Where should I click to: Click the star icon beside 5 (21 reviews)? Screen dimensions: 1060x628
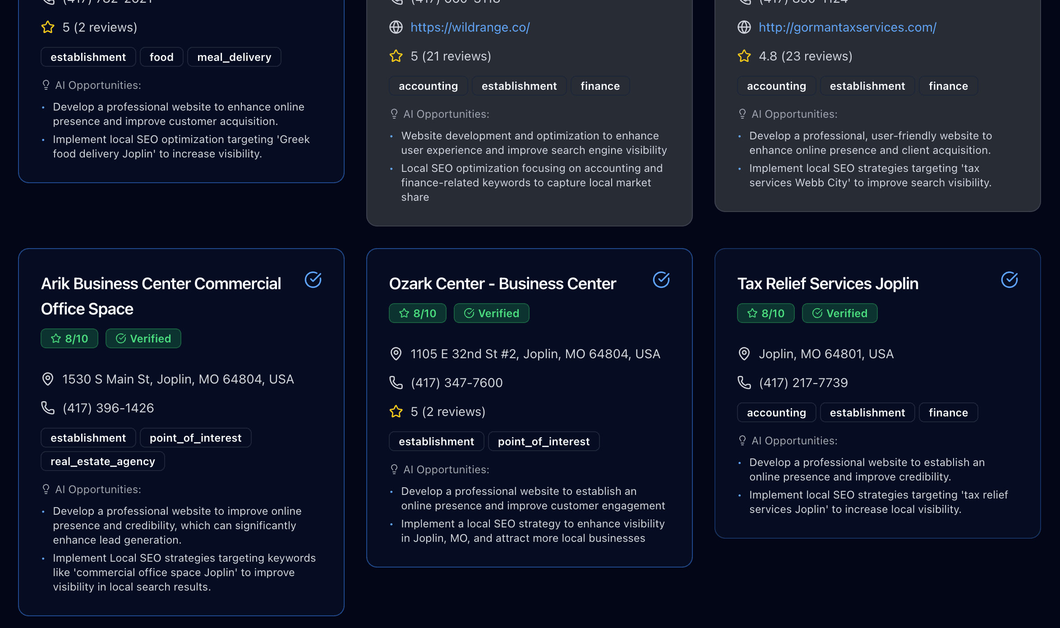396,56
